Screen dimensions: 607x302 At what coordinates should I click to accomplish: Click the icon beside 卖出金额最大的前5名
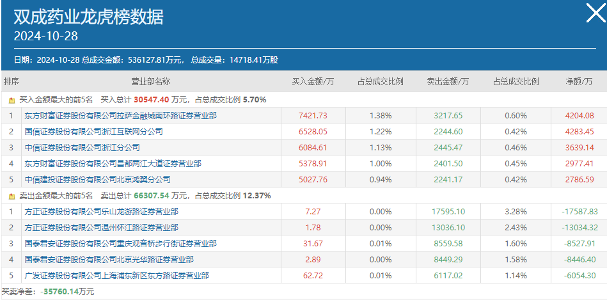click(x=12, y=196)
